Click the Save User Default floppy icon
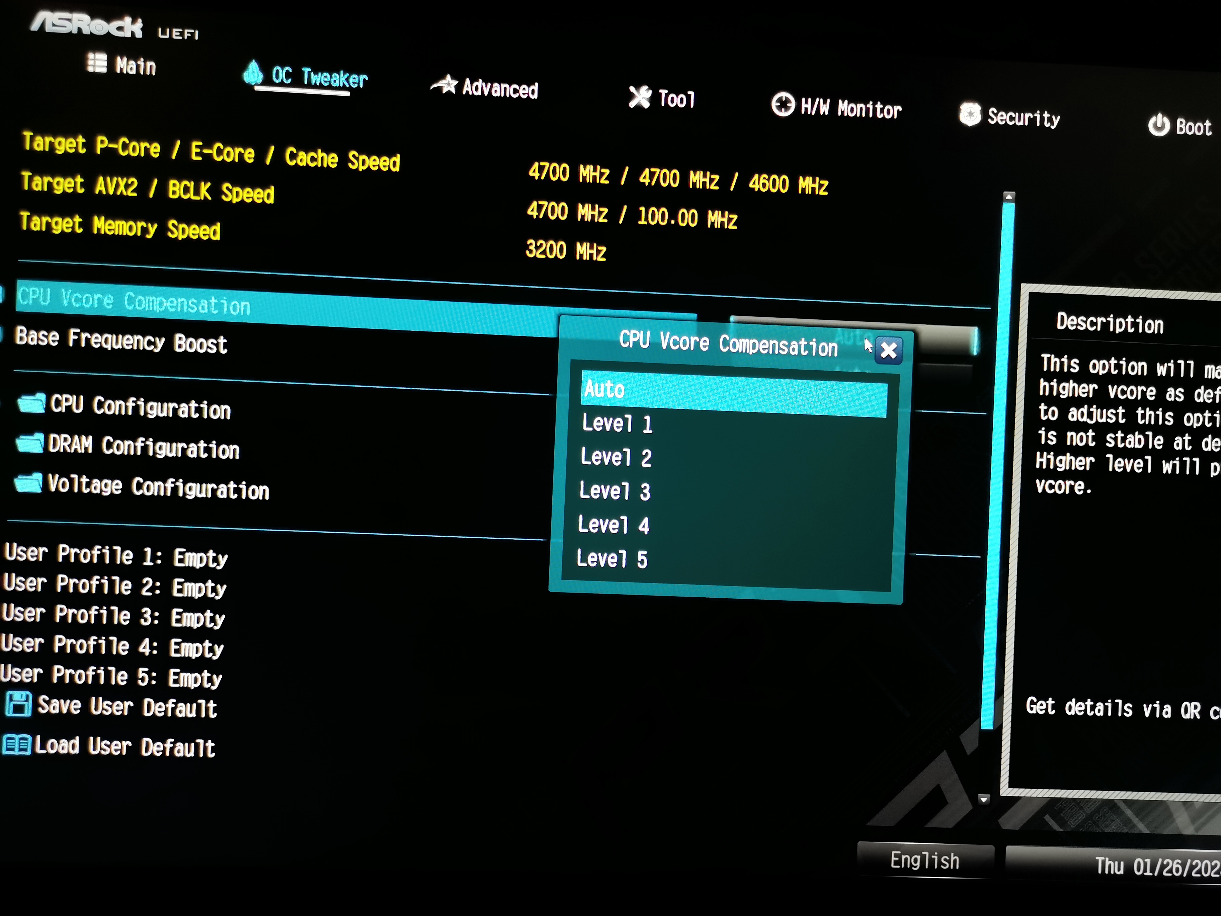 pos(19,704)
